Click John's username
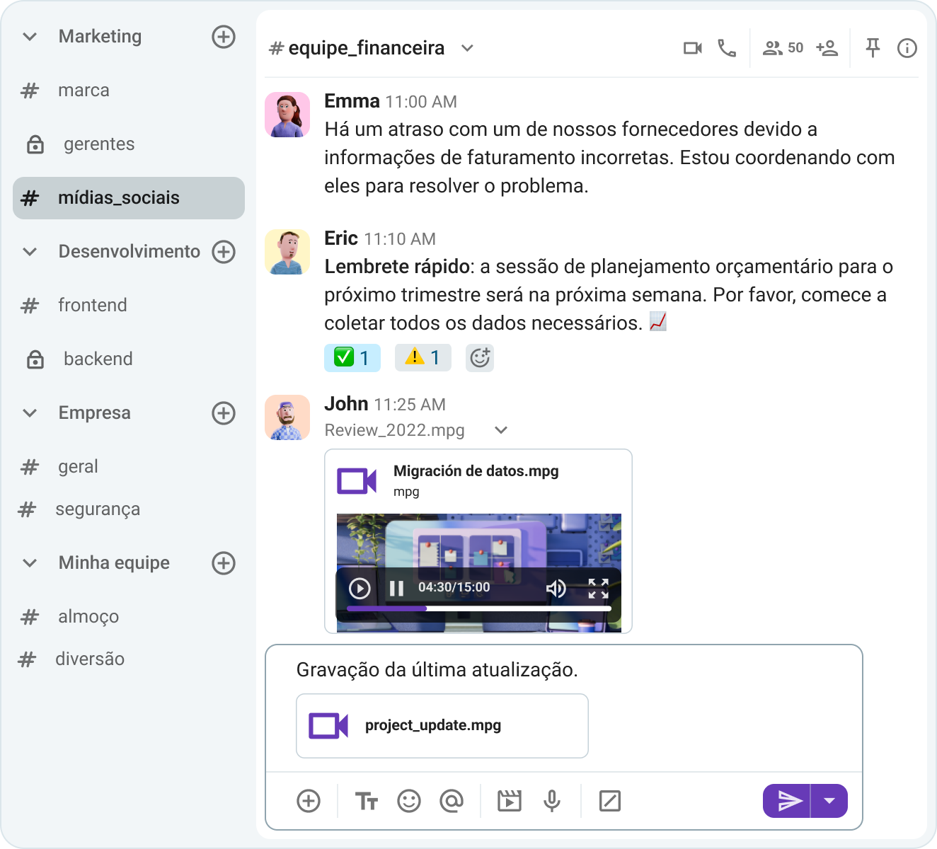Screen dimensions: 937x849 click(x=346, y=404)
